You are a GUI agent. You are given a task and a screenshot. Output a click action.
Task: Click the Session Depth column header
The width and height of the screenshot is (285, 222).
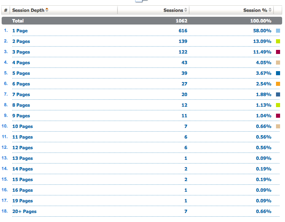pos(28,10)
